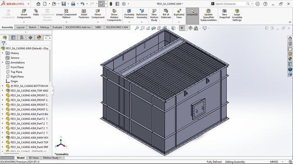Open Linear Component Pattern dropdown arrow
This screenshot has width=293, height=164.
66,22
